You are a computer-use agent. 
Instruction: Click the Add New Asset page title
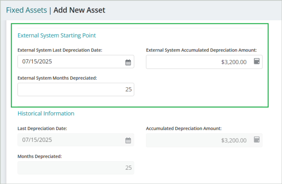pos(78,10)
